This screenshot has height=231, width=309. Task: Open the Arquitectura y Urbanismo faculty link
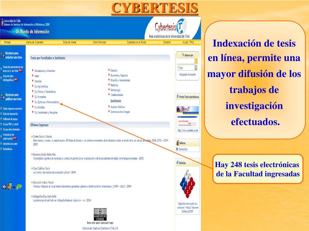(45, 71)
